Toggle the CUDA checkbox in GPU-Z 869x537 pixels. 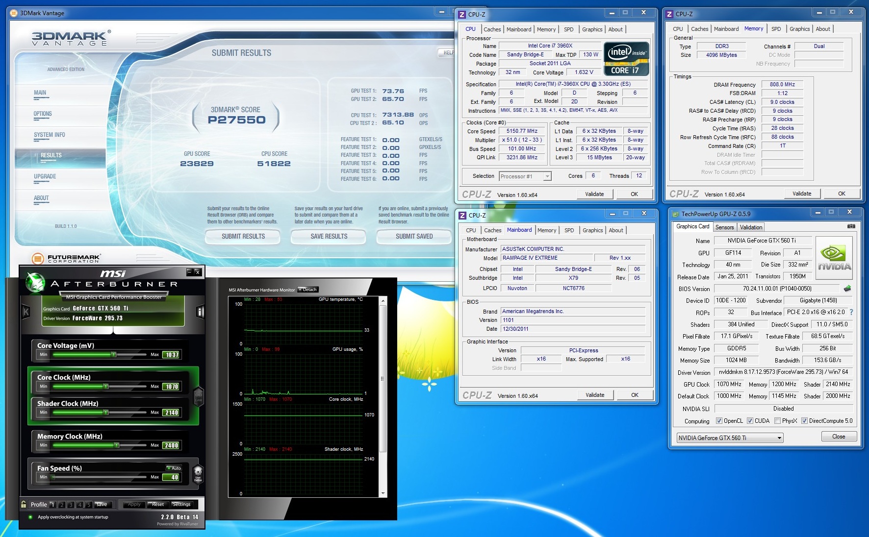click(x=750, y=421)
